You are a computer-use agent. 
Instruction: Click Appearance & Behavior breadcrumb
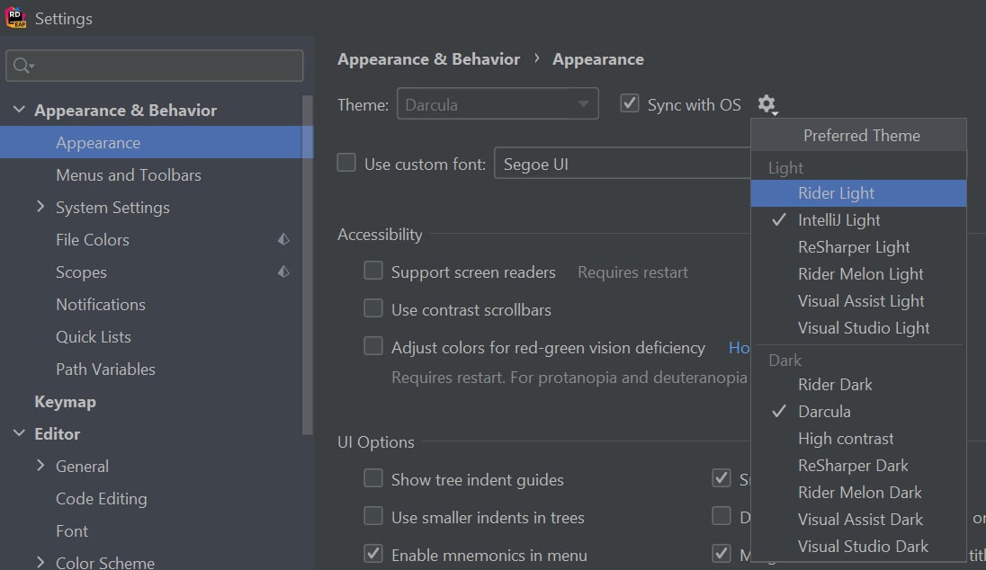[x=429, y=59]
